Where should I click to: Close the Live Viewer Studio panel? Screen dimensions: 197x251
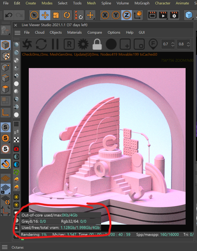point(16,25)
